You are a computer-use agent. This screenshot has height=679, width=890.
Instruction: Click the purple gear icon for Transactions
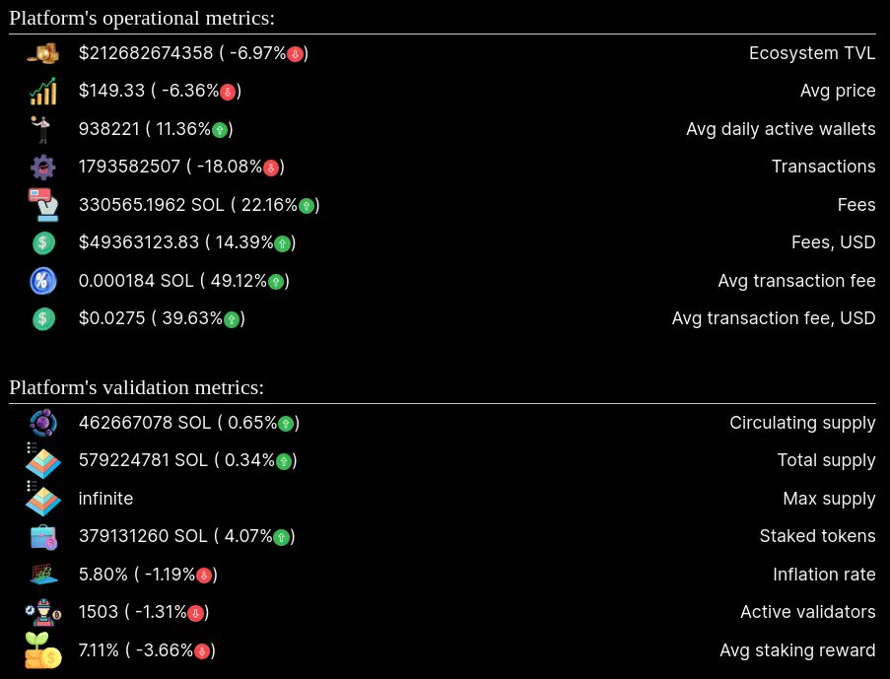pyautogui.click(x=43, y=167)
